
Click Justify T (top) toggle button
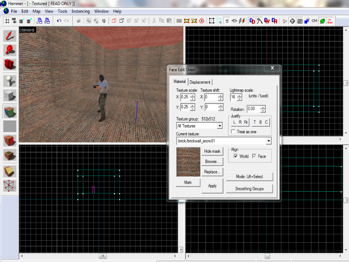click(x=255, y=122)
